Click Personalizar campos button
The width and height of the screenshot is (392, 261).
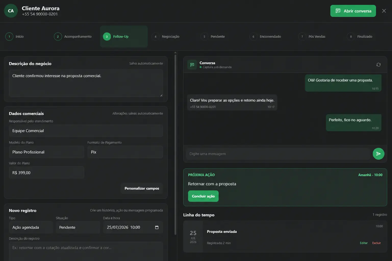[142, 188]
